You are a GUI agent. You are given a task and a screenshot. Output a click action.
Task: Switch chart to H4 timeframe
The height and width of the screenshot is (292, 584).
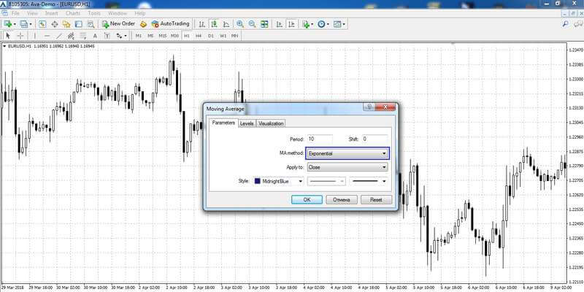(x=199, y=36)
